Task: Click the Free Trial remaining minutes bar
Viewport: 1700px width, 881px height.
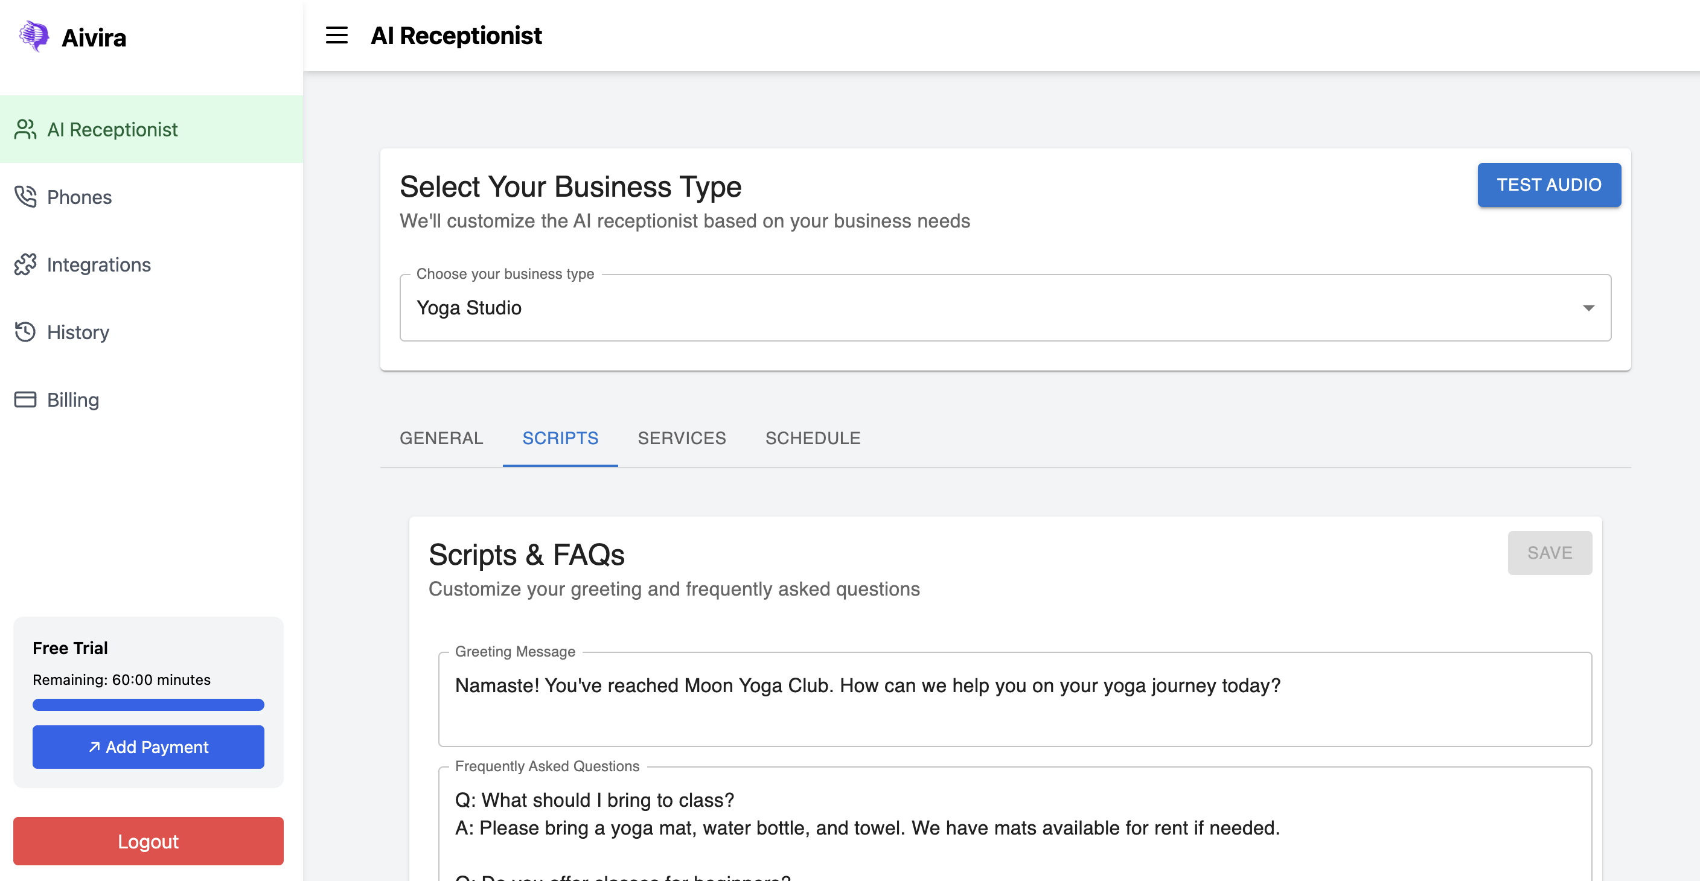Action: [149, 705]
